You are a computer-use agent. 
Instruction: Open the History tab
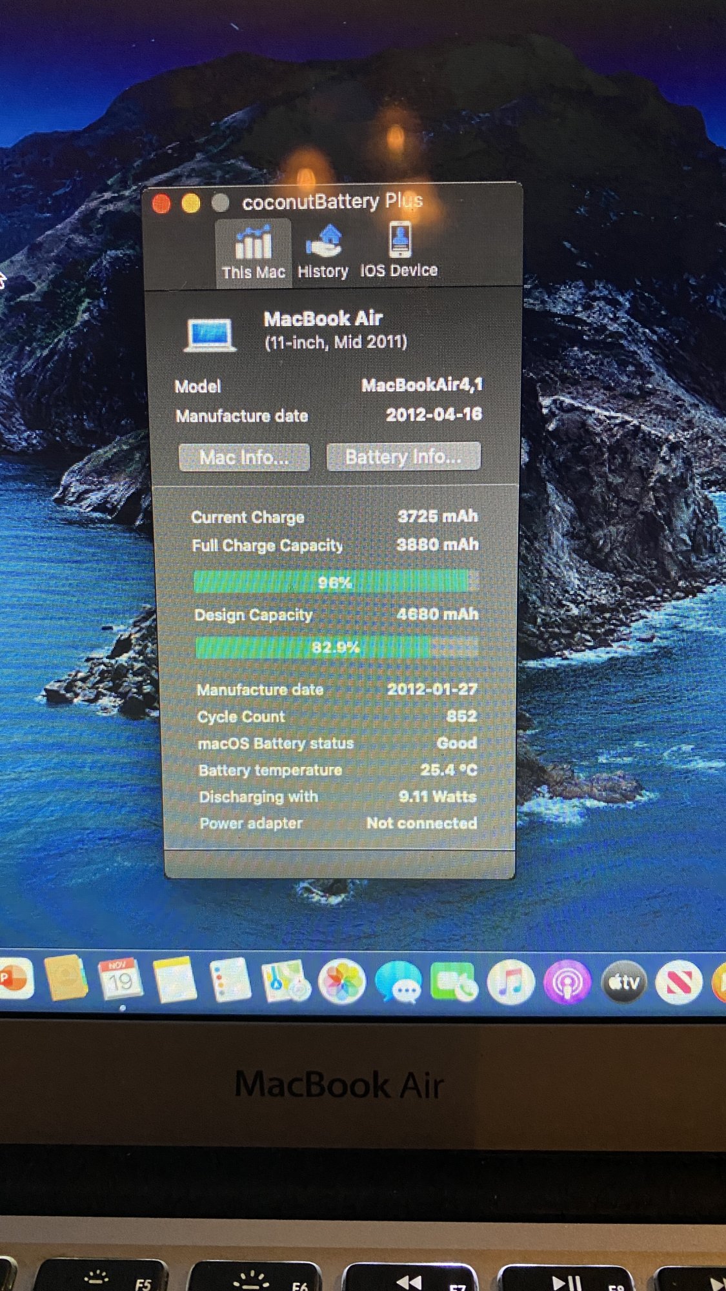point(323,252)
